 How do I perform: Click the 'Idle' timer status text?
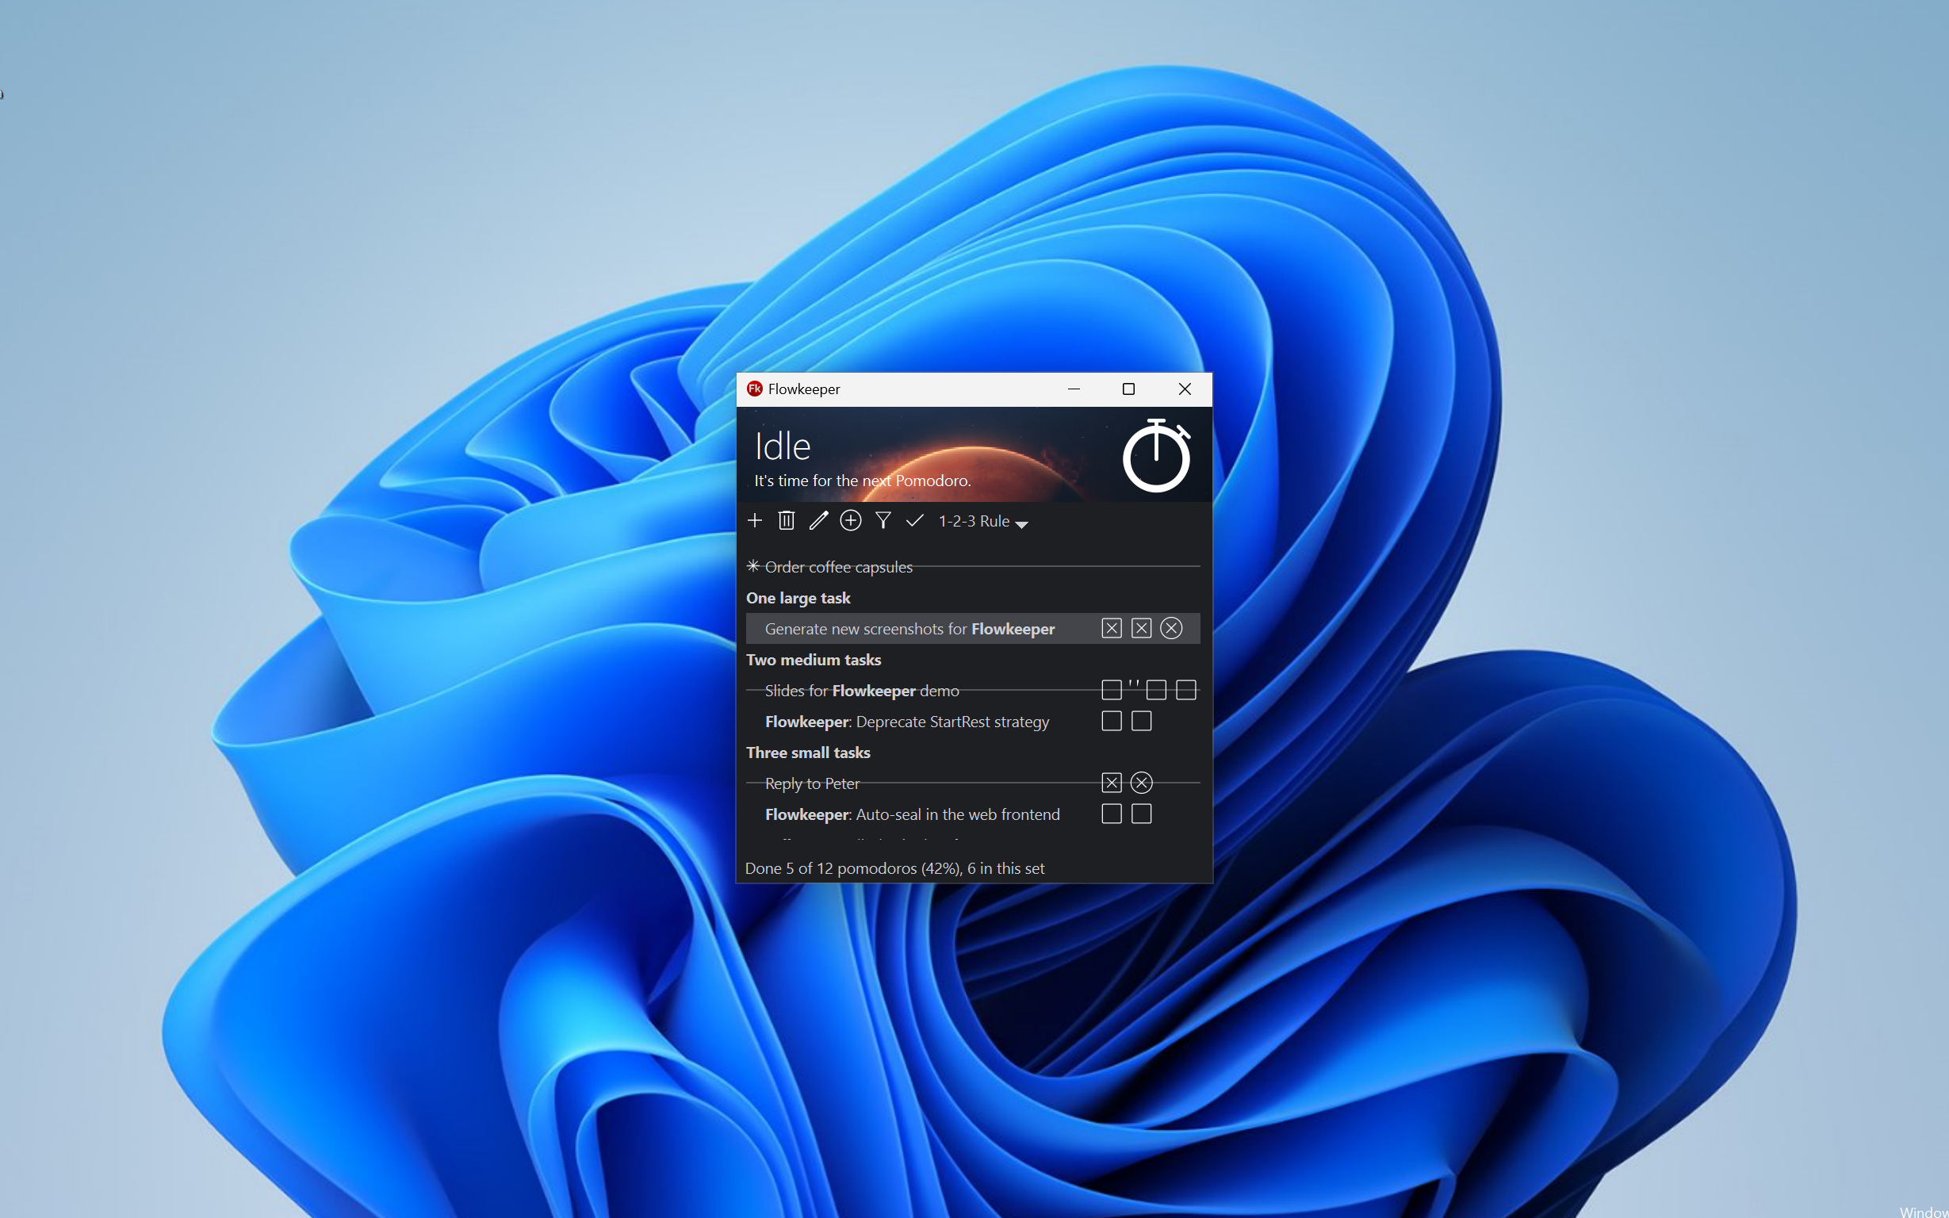782,446
